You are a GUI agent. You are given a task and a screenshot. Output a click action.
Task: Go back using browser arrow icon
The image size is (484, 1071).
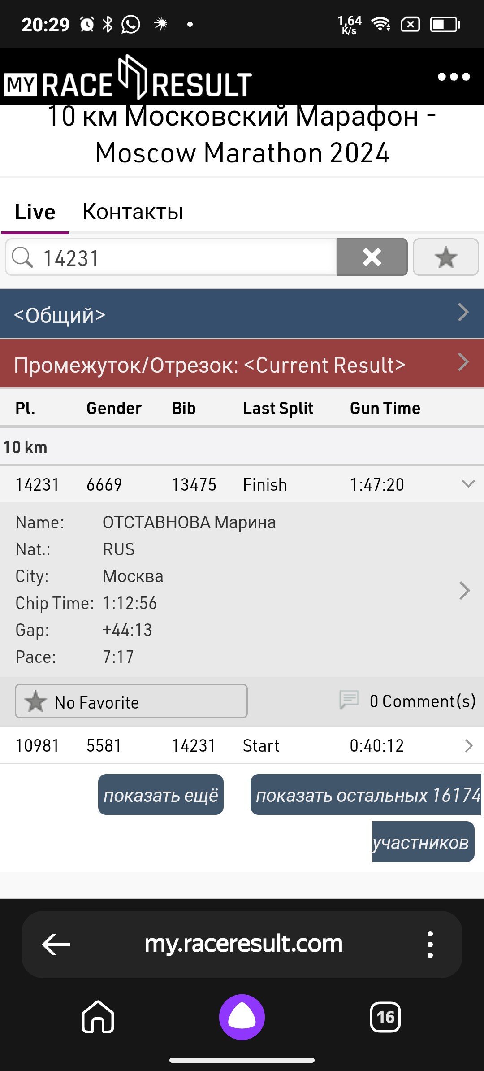(56, 944)
